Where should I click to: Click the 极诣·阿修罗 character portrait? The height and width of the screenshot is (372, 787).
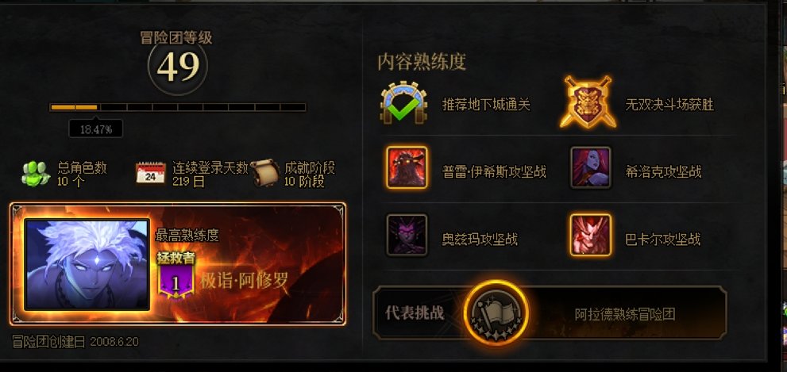coord(87,264)
